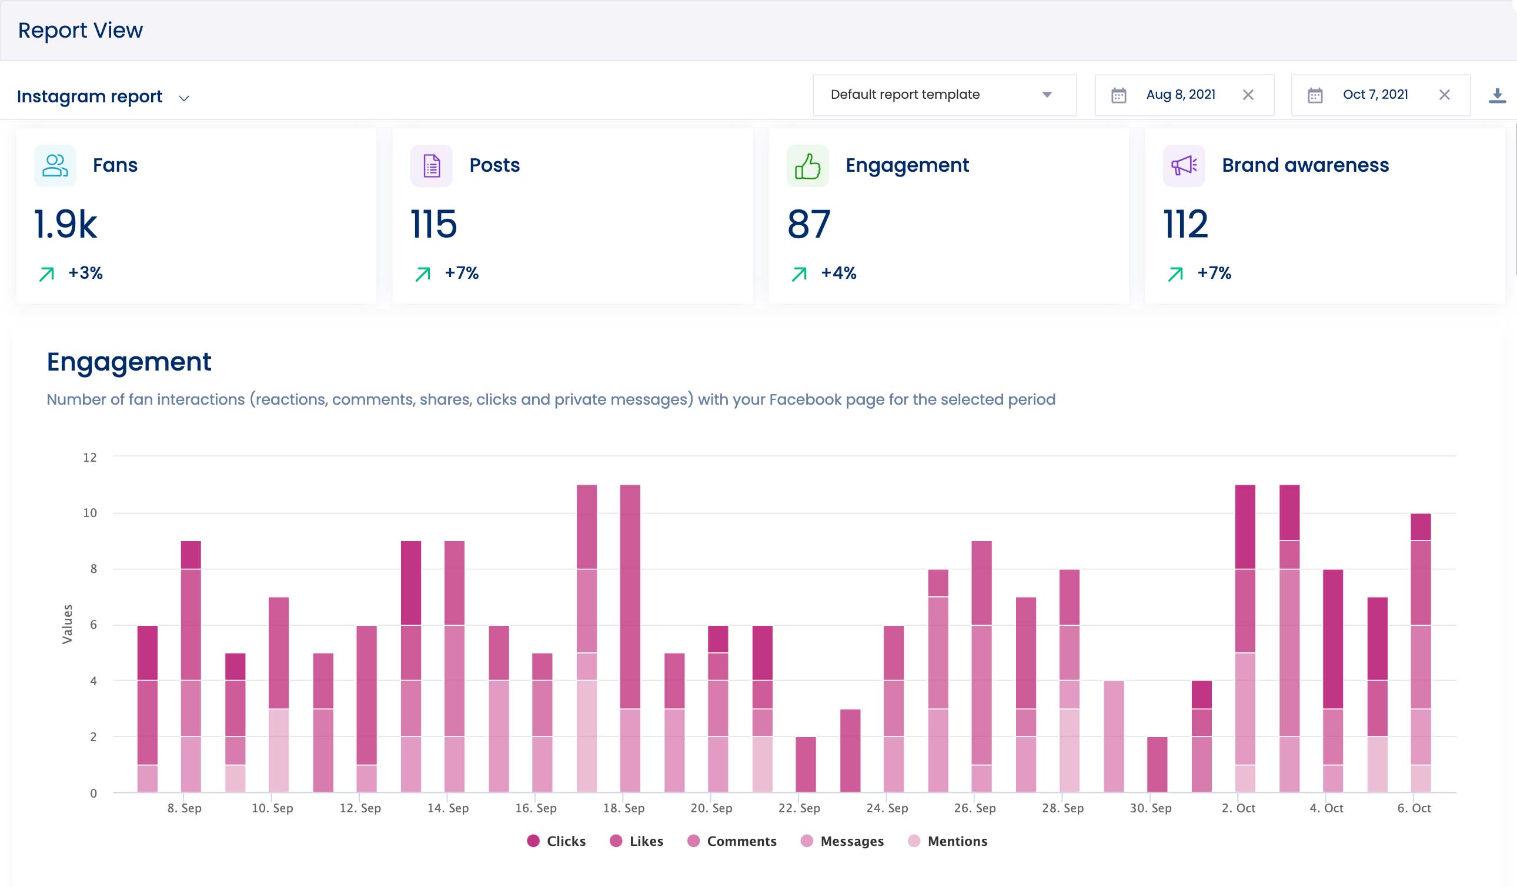Image resolution: width=1517 pixels, height=887 pixels.
Task: Click the calendar icon next to Oct 7, 2021
Action: click(x=1314, y=95)
